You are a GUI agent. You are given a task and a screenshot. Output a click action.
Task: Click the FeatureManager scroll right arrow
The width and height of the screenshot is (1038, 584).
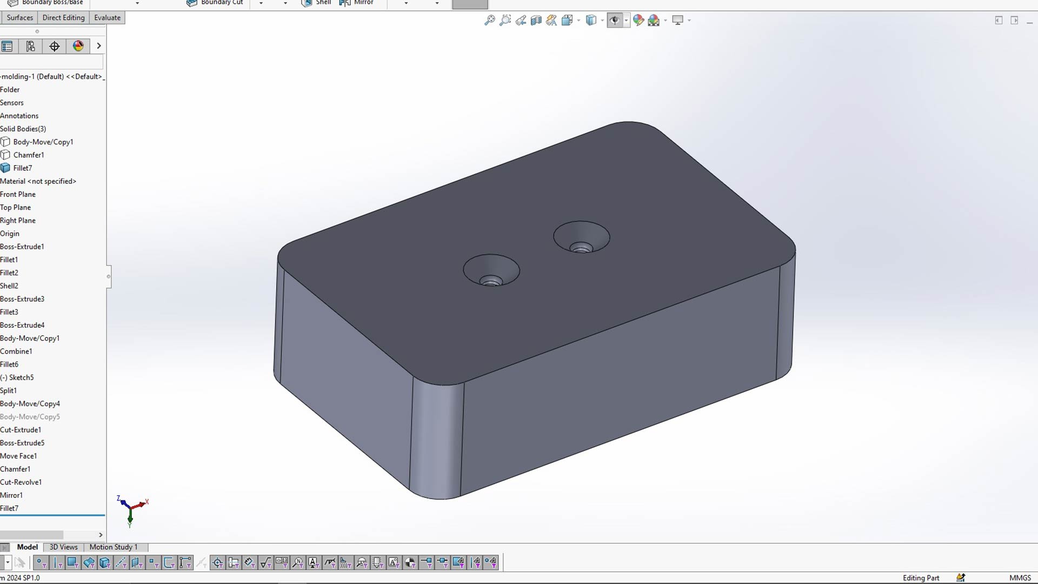[x=101, y=535]
